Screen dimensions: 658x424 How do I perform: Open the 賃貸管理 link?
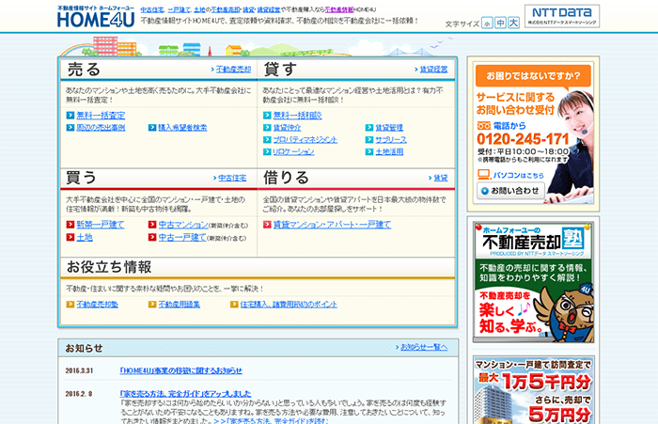click(x=389, y=128)
